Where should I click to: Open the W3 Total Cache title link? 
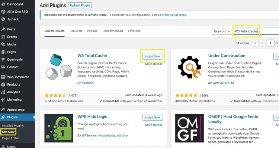click(x=92, y=55)
